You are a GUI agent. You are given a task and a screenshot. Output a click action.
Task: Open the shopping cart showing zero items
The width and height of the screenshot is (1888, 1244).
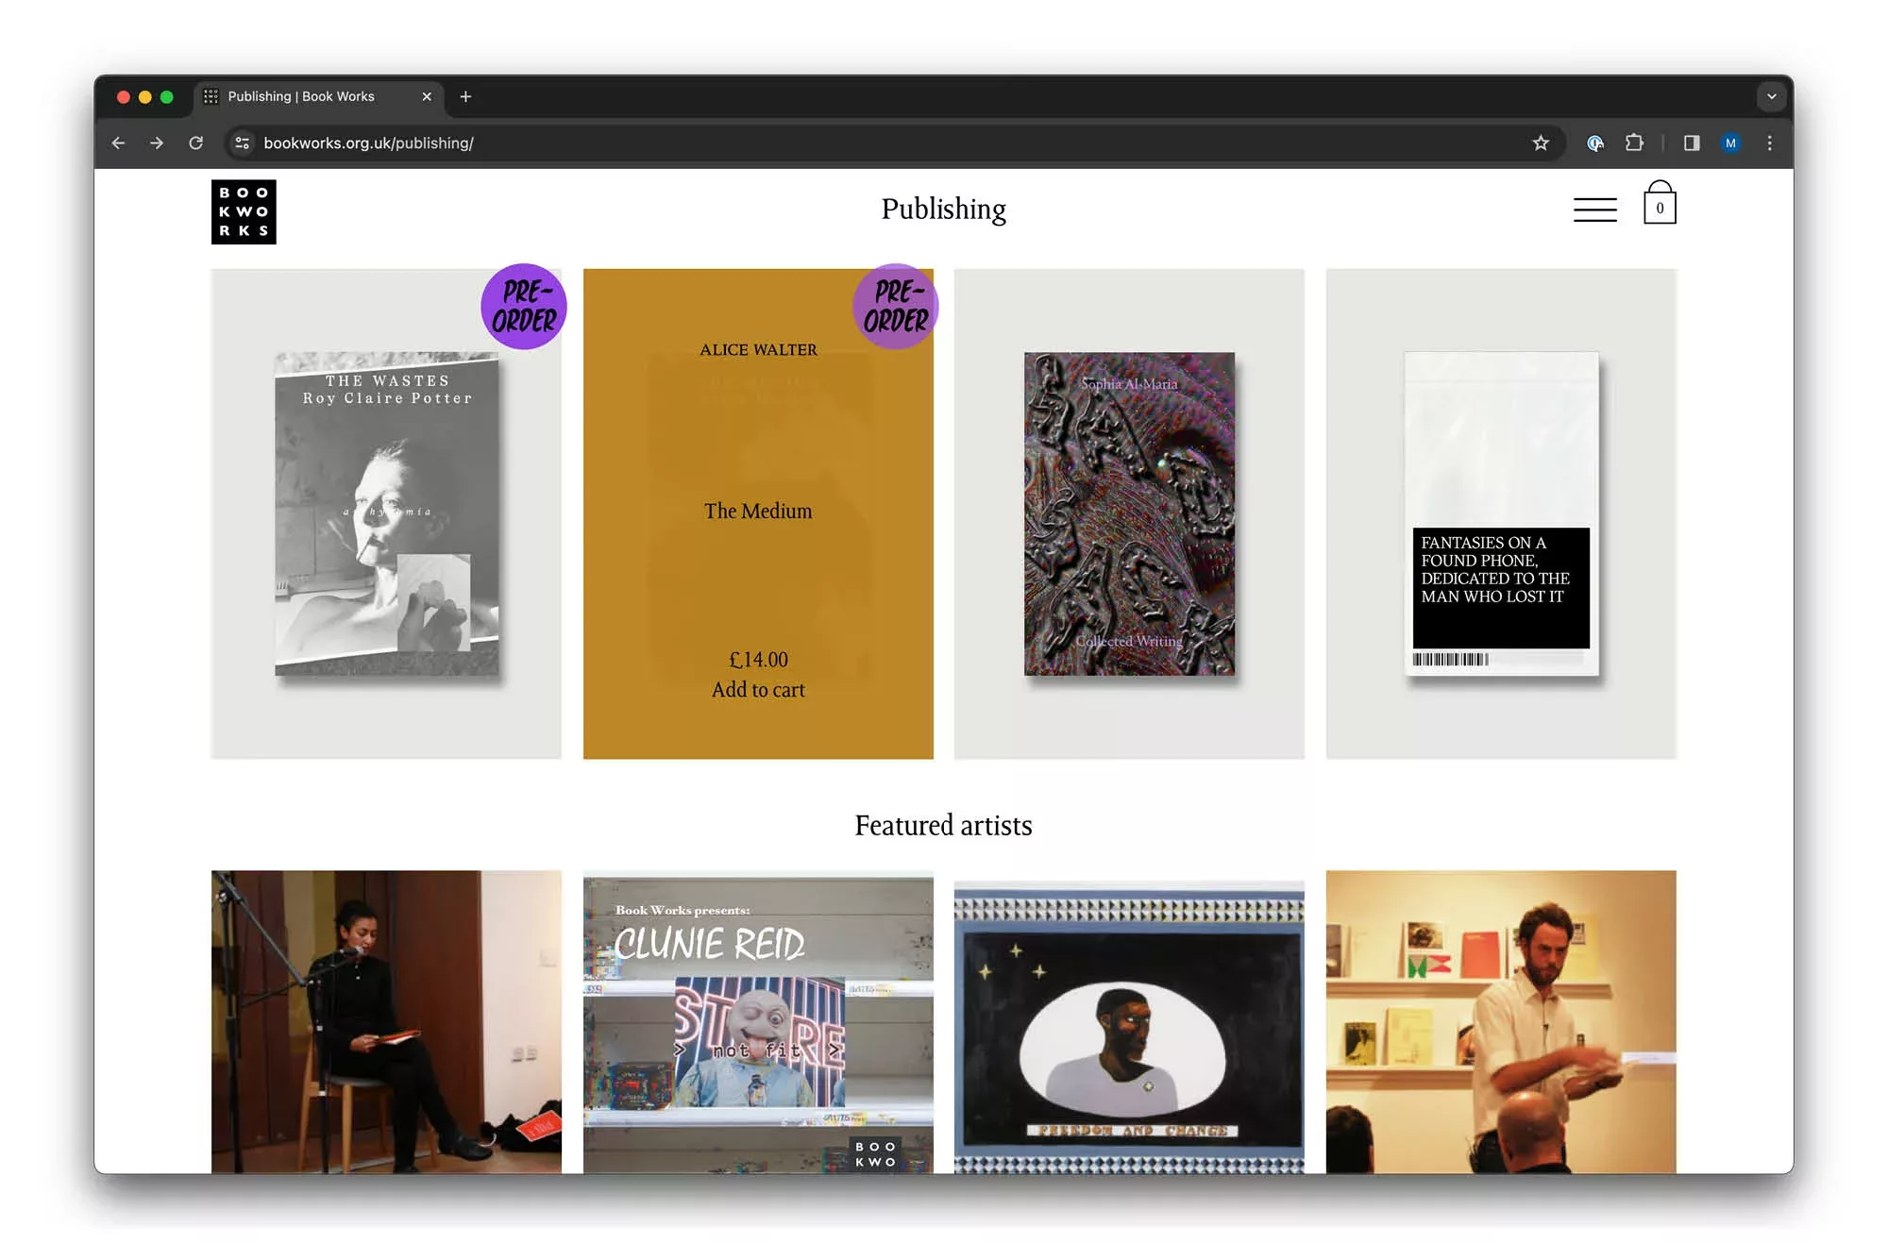[1660, 206]
